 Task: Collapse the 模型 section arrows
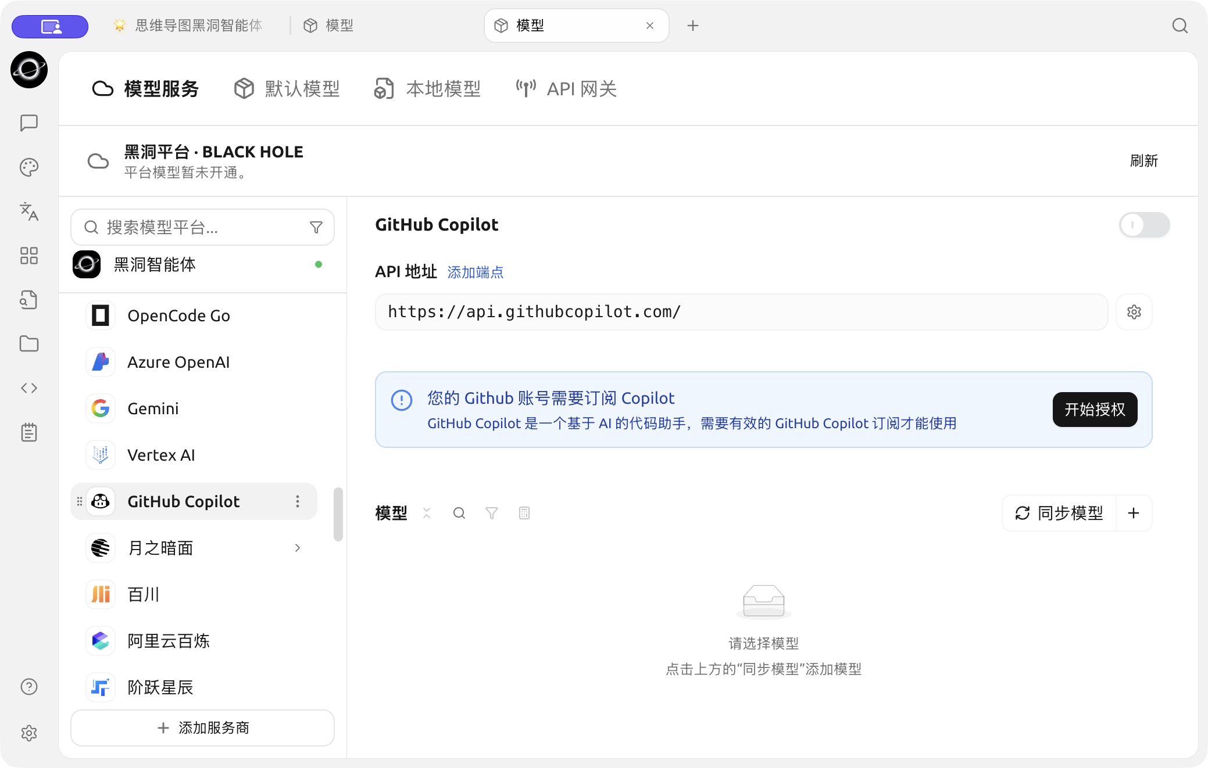point(427,513)
